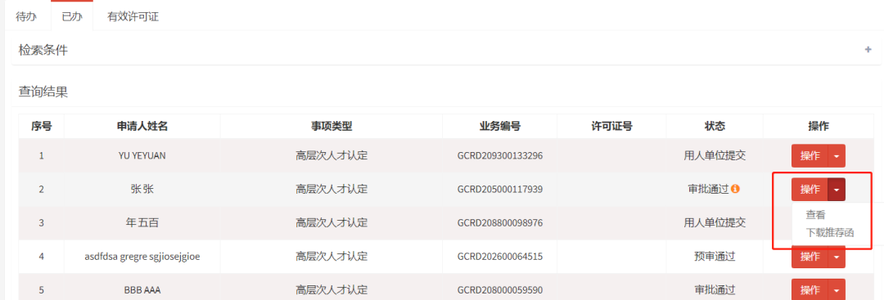Open dropdown arrow for asdfdsa gregre row

[837, 257]
